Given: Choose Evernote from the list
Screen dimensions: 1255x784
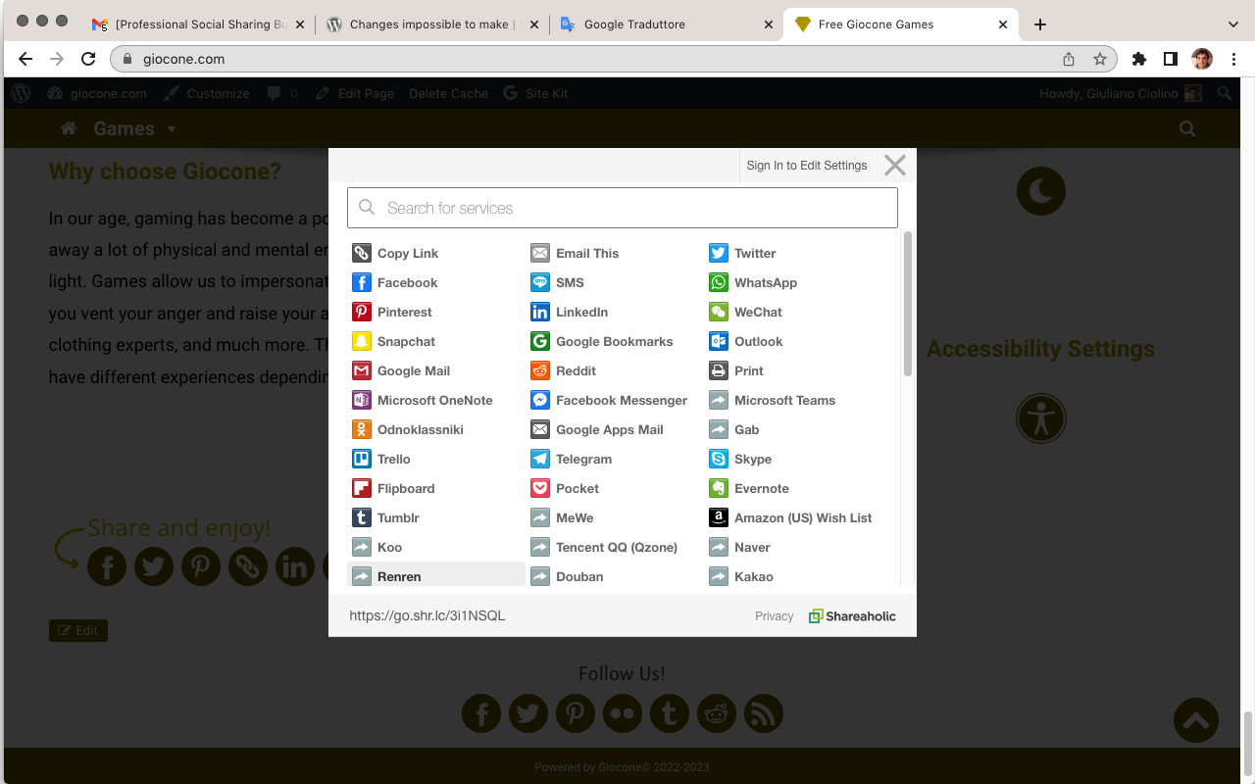Looking at the screenshot, I should [x=749, y=488].
